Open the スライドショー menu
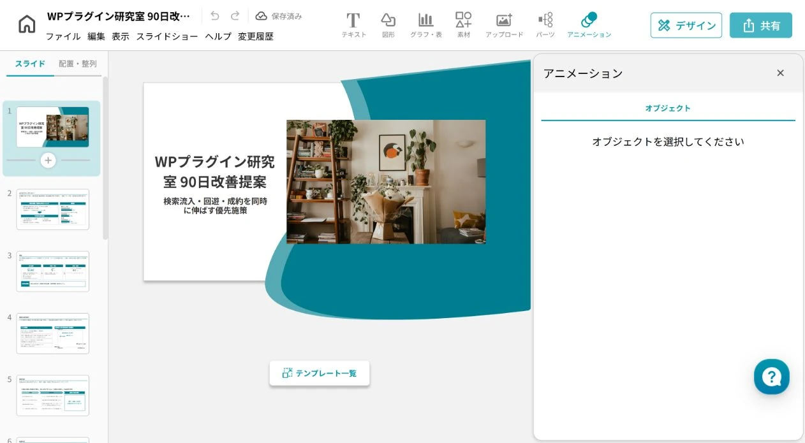Viewport: 805px width, 443px height. point(167,36)
